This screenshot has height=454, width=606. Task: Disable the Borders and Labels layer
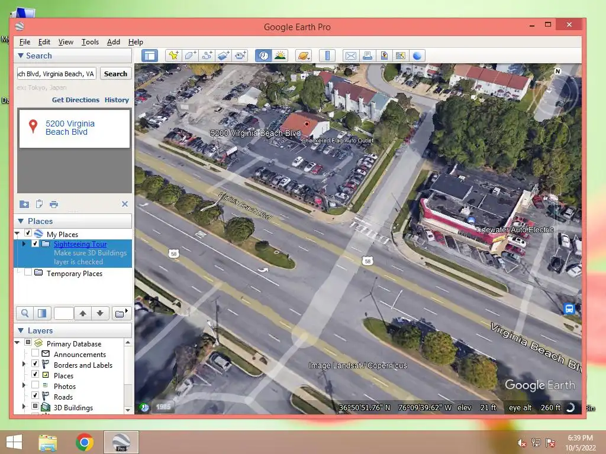click(35, 364)
